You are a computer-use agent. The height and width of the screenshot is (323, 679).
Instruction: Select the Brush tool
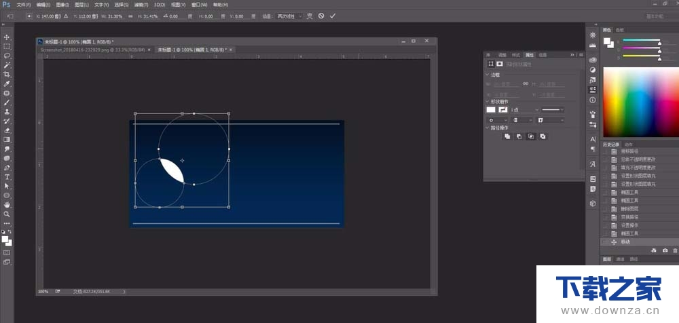[x=7, y=102]
